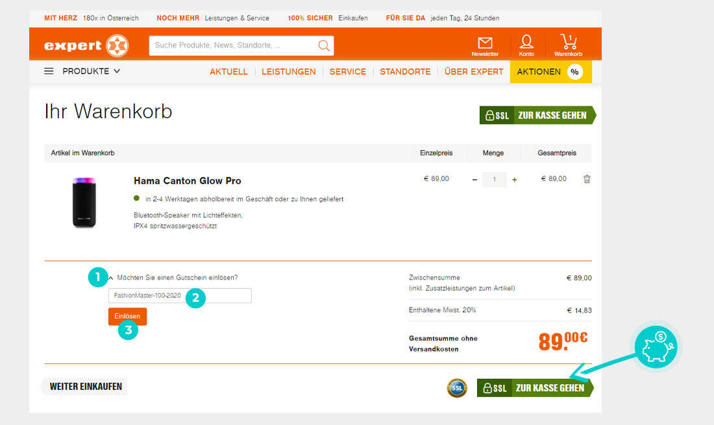The width and height of the screenshot is (714, 425).
Task: Click the quantity field showing 1
Action: (495, 180)
